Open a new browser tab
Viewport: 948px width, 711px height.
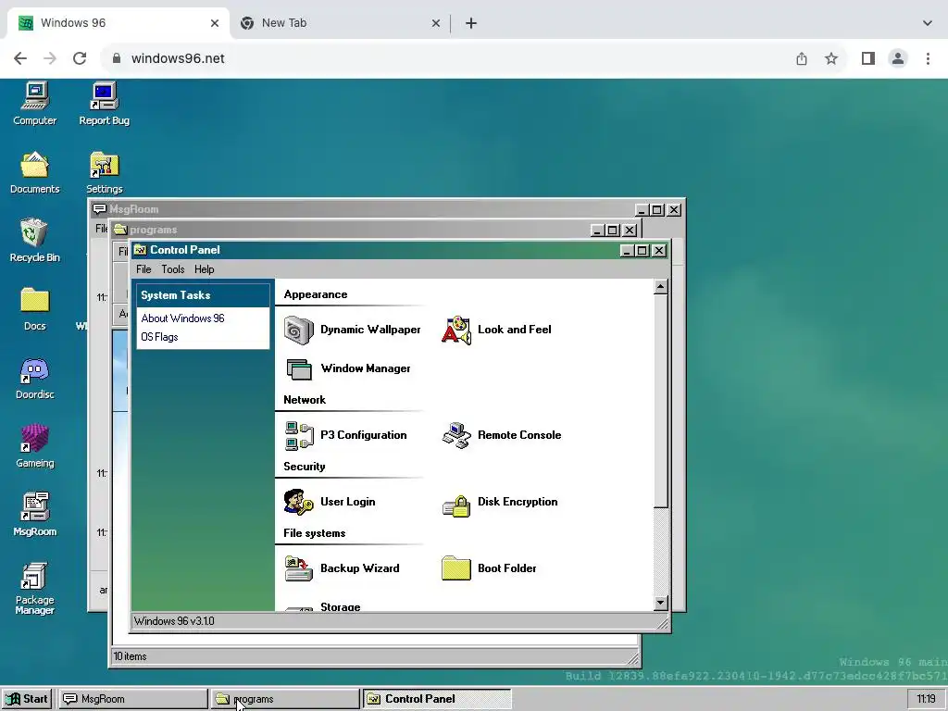click(x=471, y=23)
